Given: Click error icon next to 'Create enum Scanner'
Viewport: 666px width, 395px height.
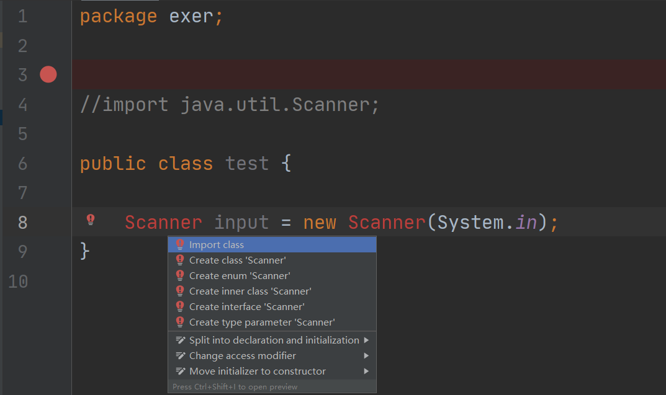Looking at the screenshot, I should click(180, 275).
